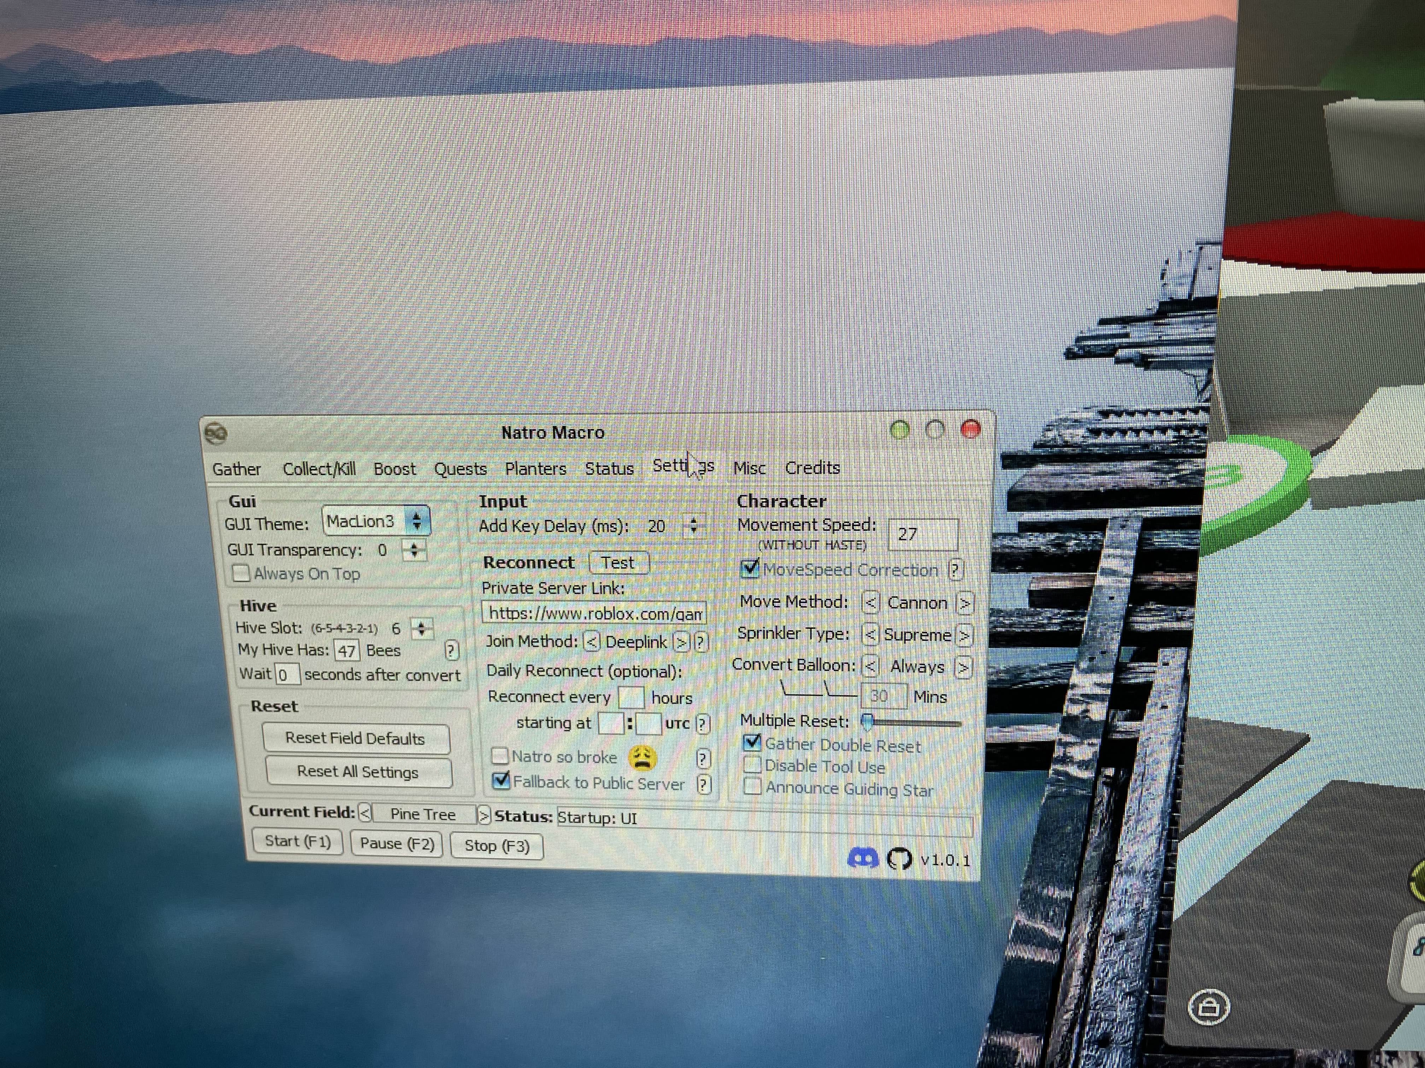Click help icon next to hive Bees count

point(451,650)
